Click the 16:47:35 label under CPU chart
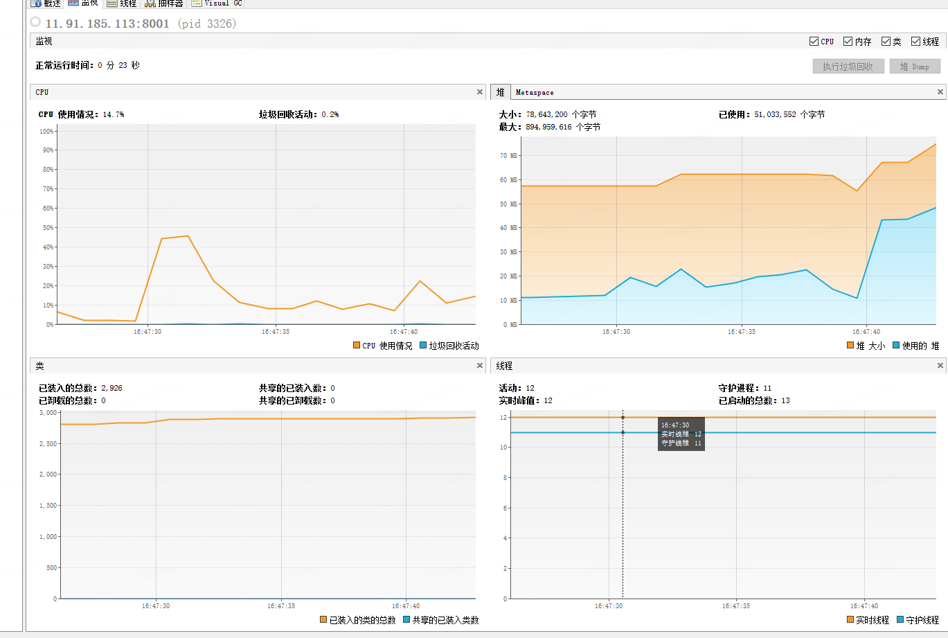This screenshot has width=948, height=638. 275,332
